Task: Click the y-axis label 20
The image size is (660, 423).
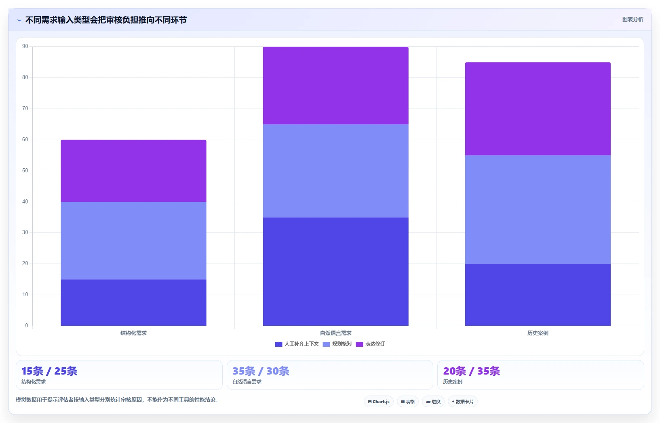Action: pyautogui.click(x=25, y=264)
